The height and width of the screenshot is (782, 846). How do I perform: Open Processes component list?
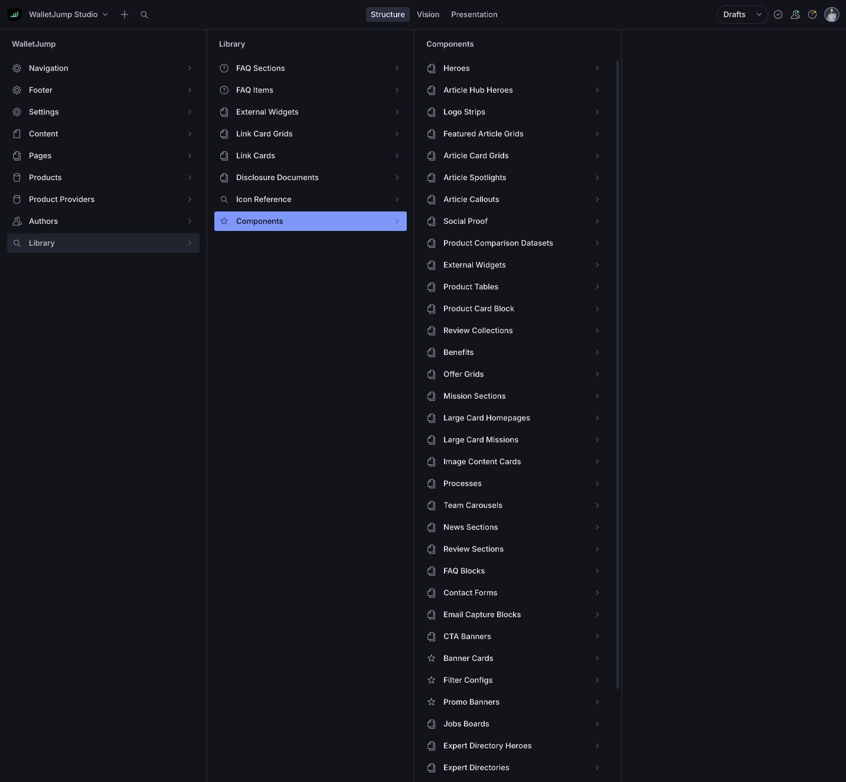(514, 483)
